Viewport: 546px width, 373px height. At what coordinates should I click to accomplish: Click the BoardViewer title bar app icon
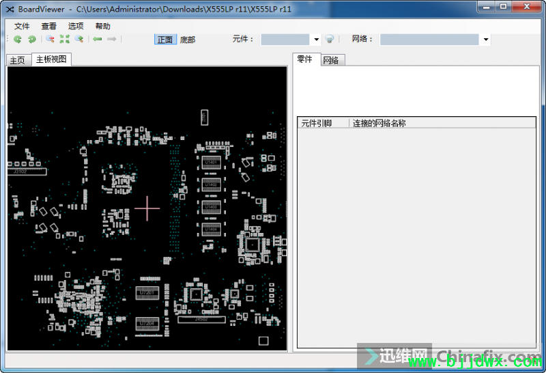pyautogui.click(x=10, y=10)
